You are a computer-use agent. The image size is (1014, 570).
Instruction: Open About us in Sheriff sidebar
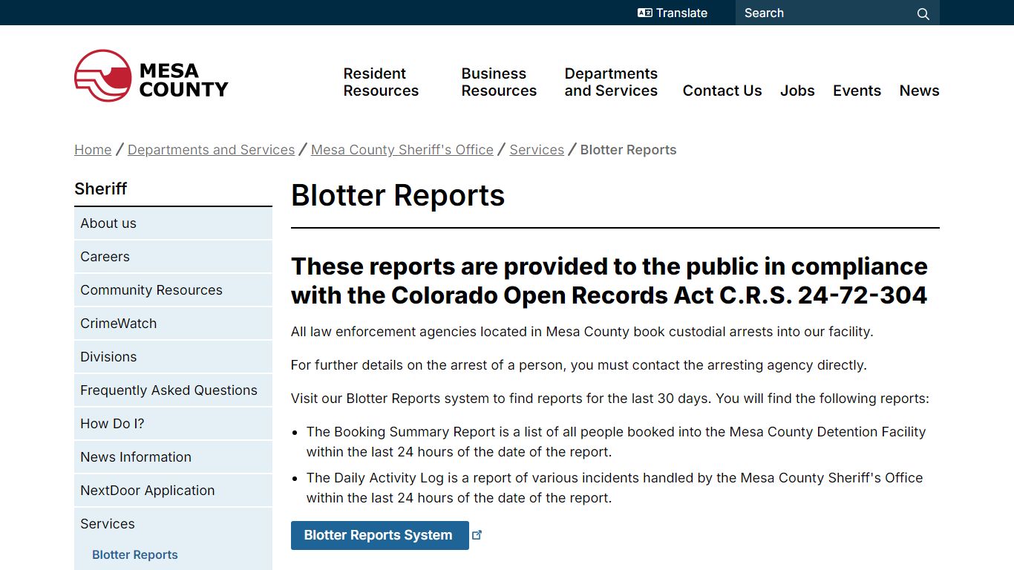(173, 223)
